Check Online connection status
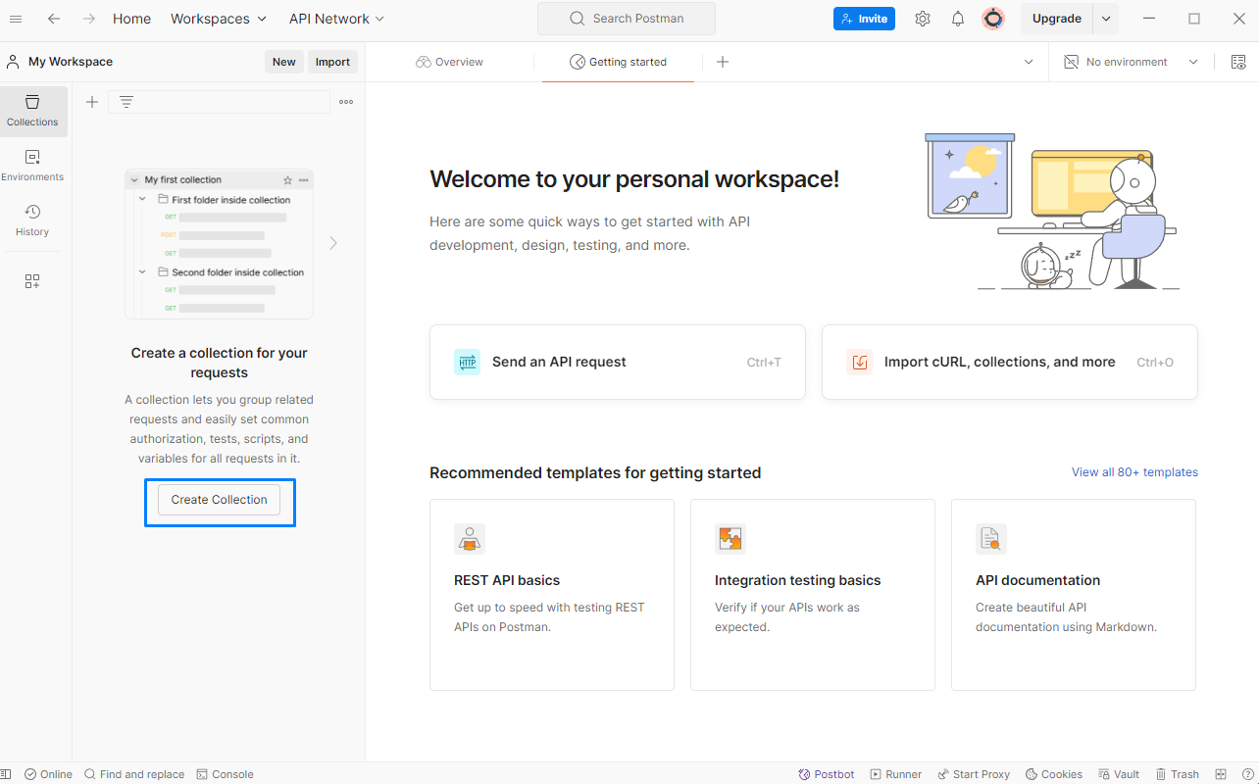Image resolution: width=1259 pixels, height=784 pixels. (x=48, y=774)
